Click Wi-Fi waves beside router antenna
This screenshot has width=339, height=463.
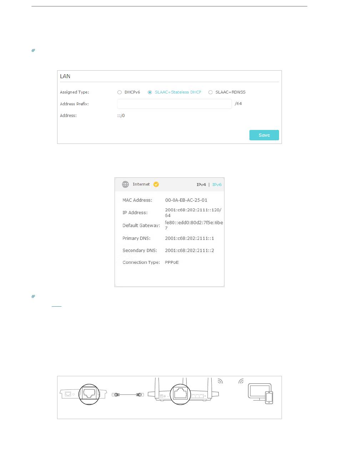220,381
